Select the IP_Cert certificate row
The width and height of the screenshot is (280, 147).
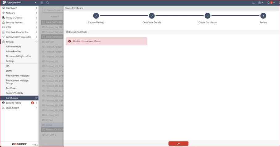point(52,120)
